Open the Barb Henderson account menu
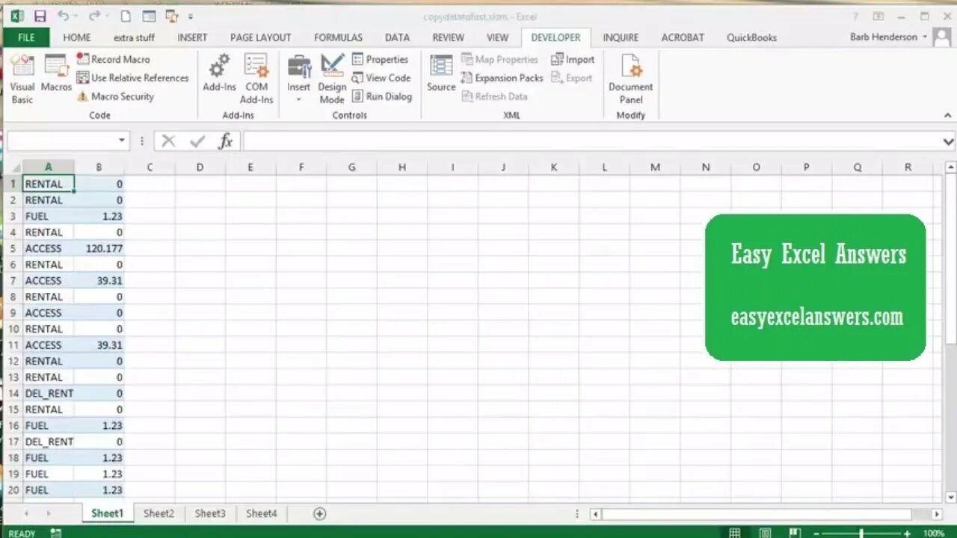The height and width of the screenshot is (538, 957). [888, 37]
